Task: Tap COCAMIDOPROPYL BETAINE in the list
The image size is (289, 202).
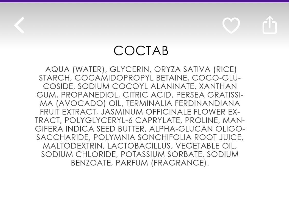Action: click(x=131, y=78)
